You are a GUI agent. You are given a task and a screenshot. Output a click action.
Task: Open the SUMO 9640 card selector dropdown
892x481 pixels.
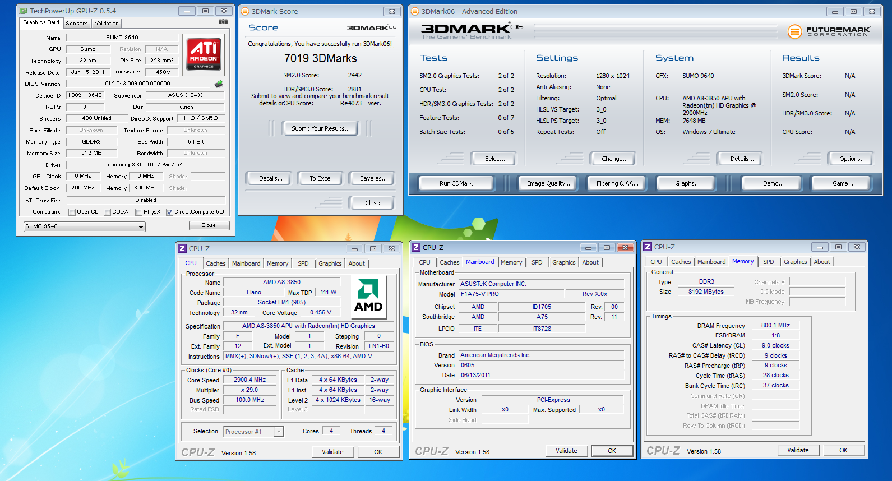pos(84,226)
